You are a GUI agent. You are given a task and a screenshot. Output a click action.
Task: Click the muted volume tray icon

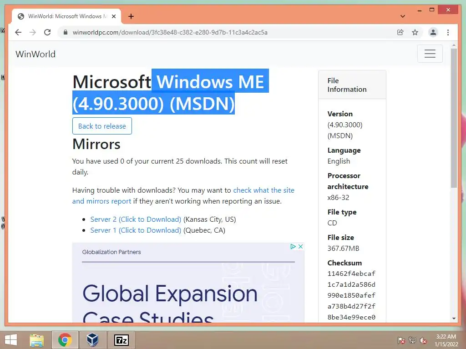pyautogui.click(x=423, y=340)
